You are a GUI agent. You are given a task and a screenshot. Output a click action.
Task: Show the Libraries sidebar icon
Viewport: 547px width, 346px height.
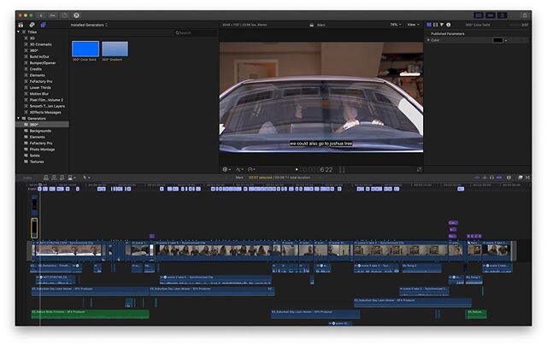pos(21,25)
